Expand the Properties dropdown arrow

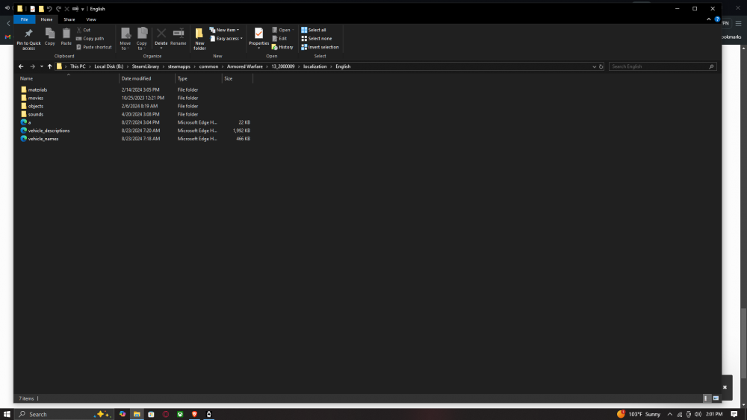tap(258, 48)
